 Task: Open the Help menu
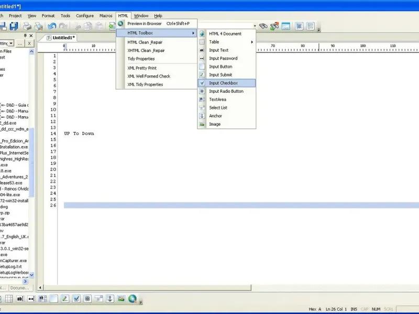(158, 16)
